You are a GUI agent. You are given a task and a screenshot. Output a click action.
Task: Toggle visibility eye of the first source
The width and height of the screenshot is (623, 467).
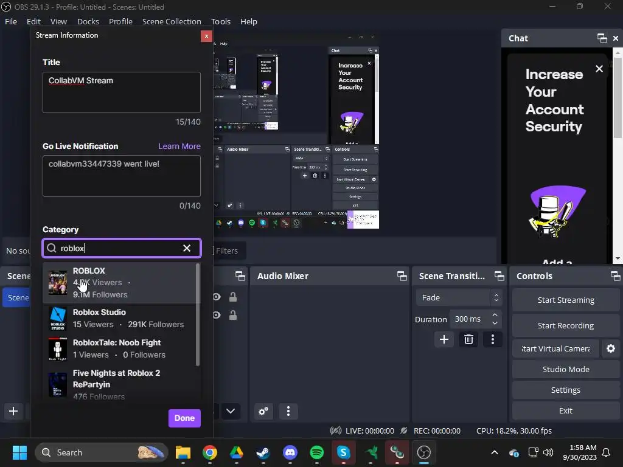pyautogui.click(x=217, y=297)
